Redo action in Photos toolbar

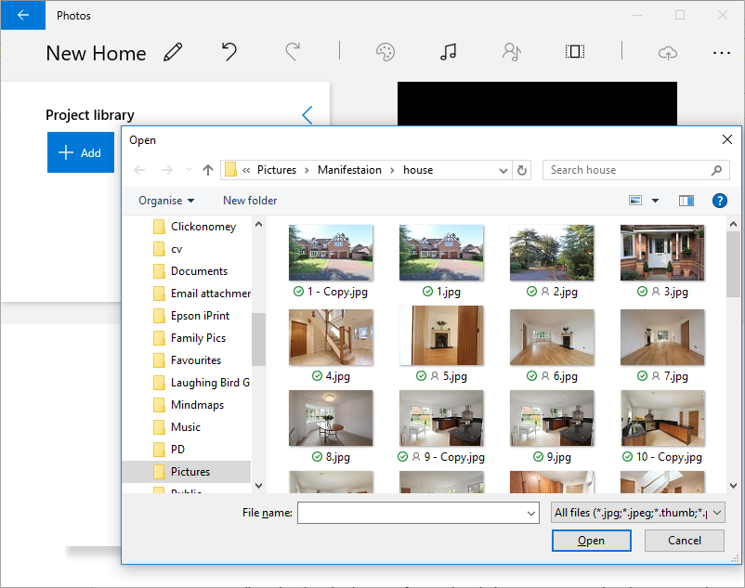click(x=293, y=51)
